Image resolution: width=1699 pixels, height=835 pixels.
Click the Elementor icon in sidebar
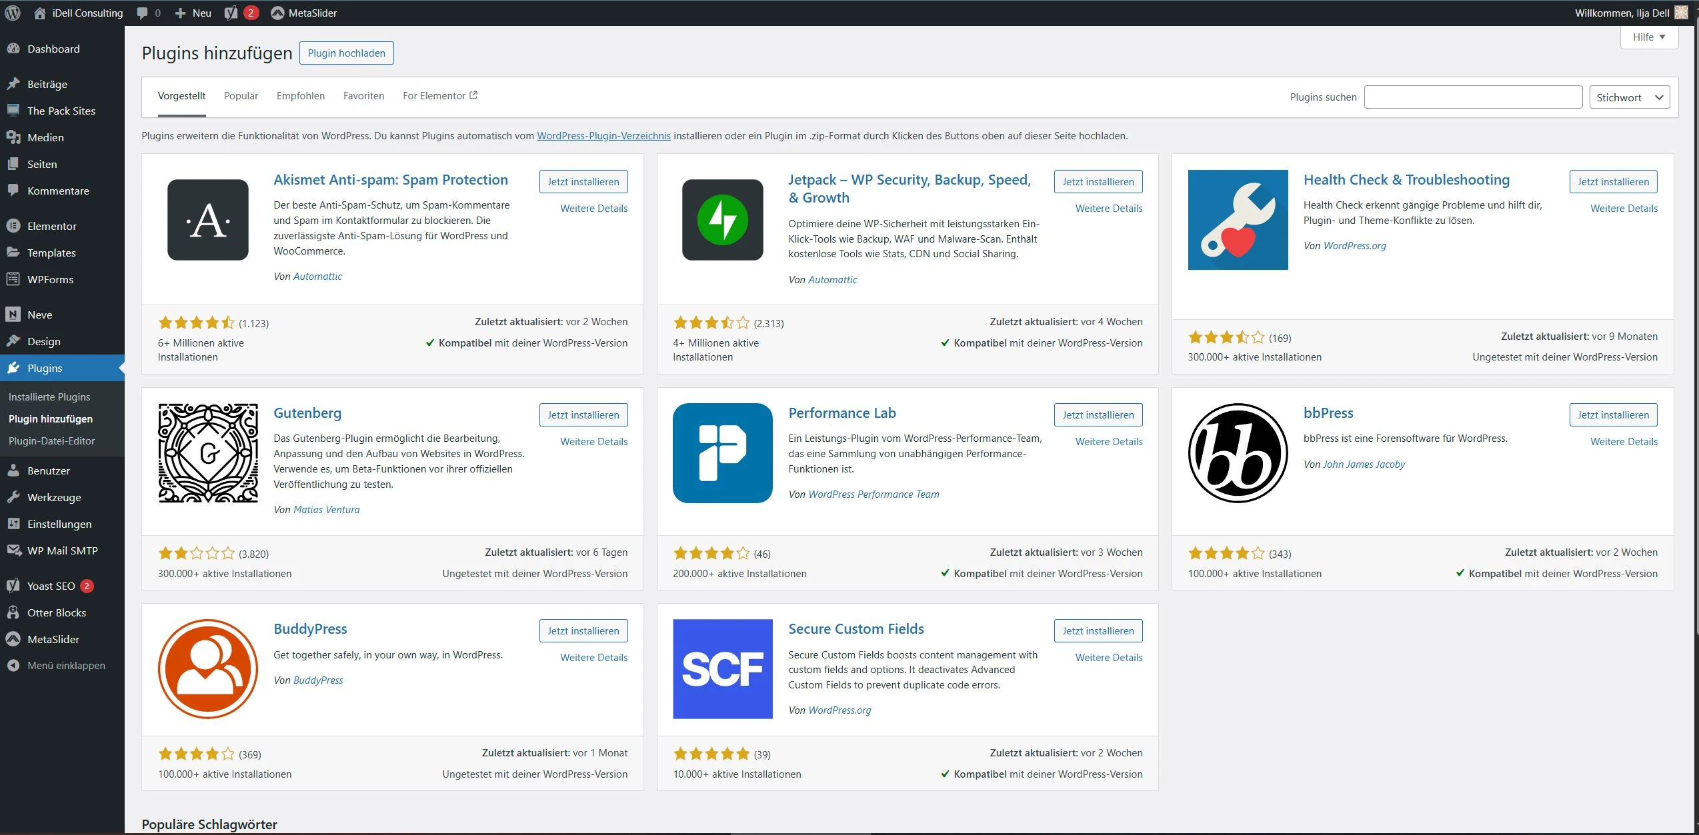pos(13,226)
